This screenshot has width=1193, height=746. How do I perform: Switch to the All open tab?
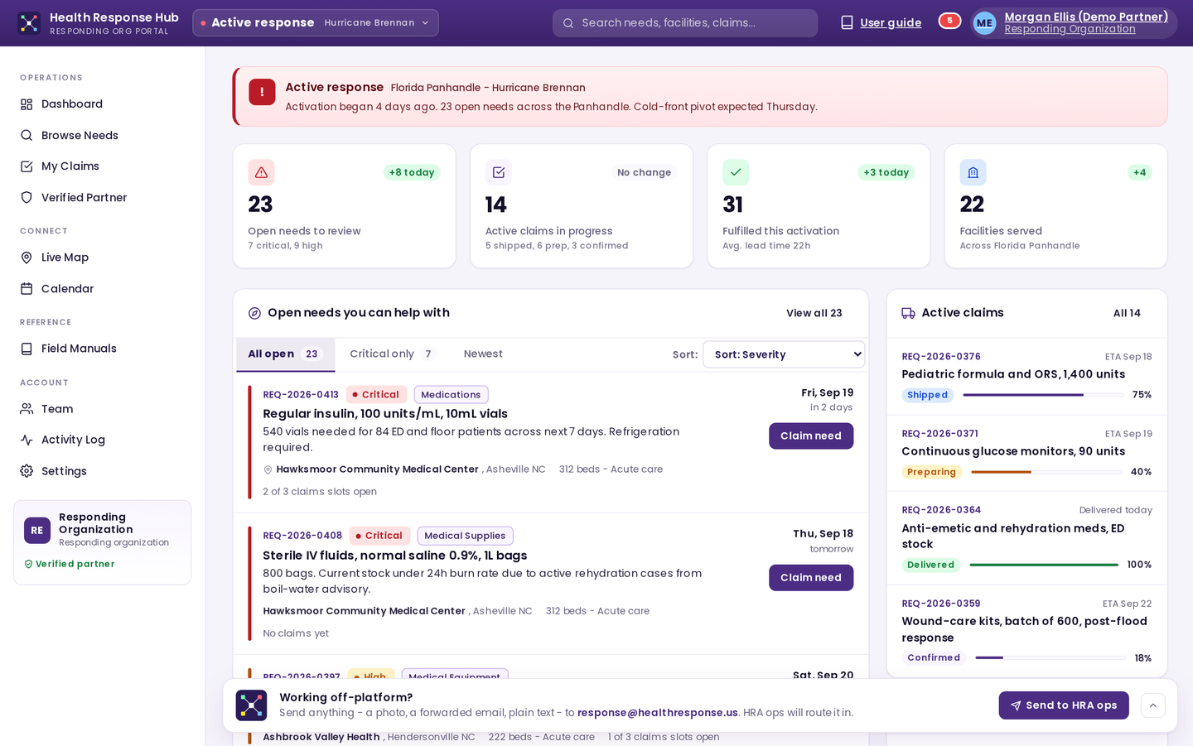(285, 354)
